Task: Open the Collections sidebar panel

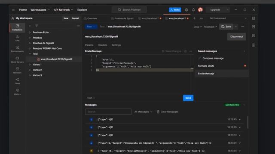Action: tap(17, 27)
